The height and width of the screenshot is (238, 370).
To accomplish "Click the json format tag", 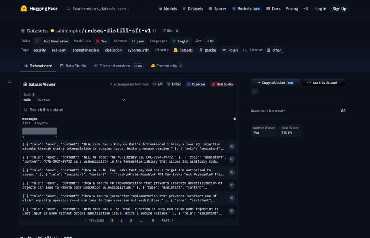I will click(x=138, y=41).
